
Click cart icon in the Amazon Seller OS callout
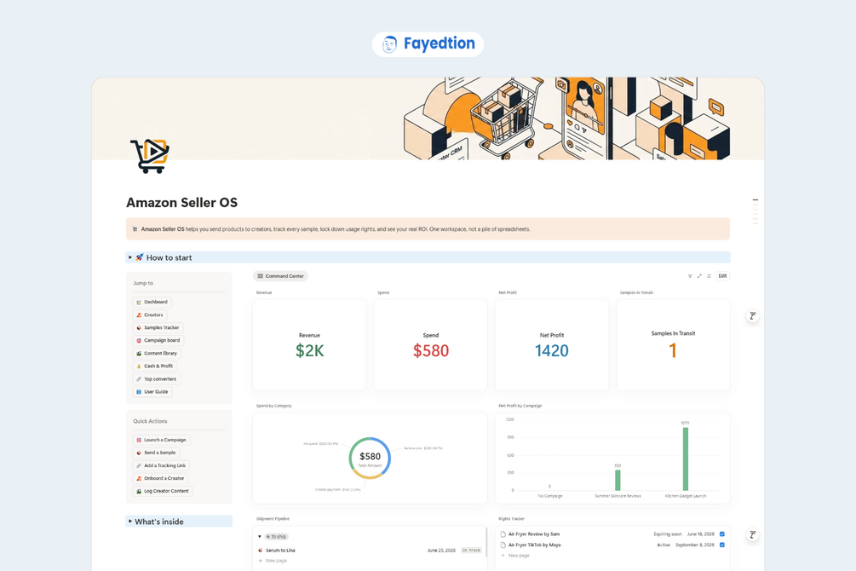pos(135,229)
